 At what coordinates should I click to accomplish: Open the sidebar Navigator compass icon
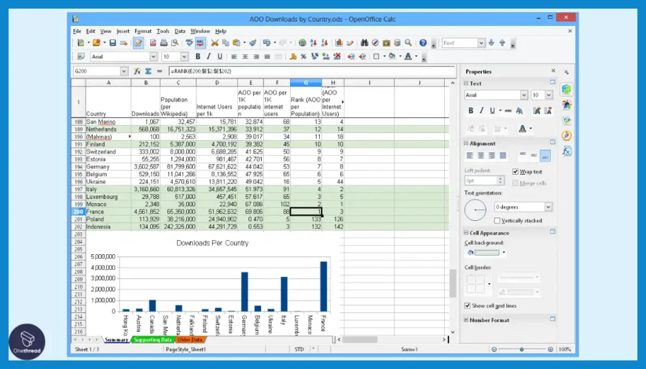pos(567,136)
